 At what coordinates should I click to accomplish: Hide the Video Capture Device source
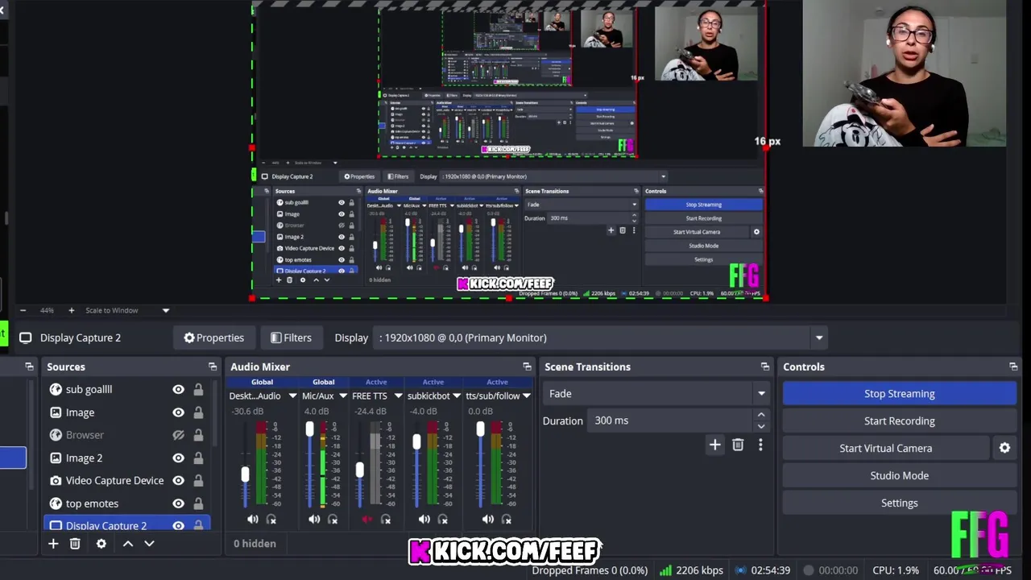[x=178, y=481]
